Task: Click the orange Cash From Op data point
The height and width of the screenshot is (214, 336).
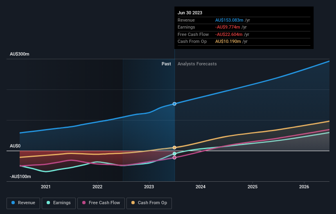Action: (174, 147)
